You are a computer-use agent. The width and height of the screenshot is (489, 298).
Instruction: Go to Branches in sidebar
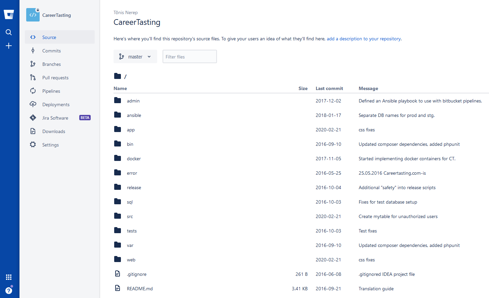[60, 64]
